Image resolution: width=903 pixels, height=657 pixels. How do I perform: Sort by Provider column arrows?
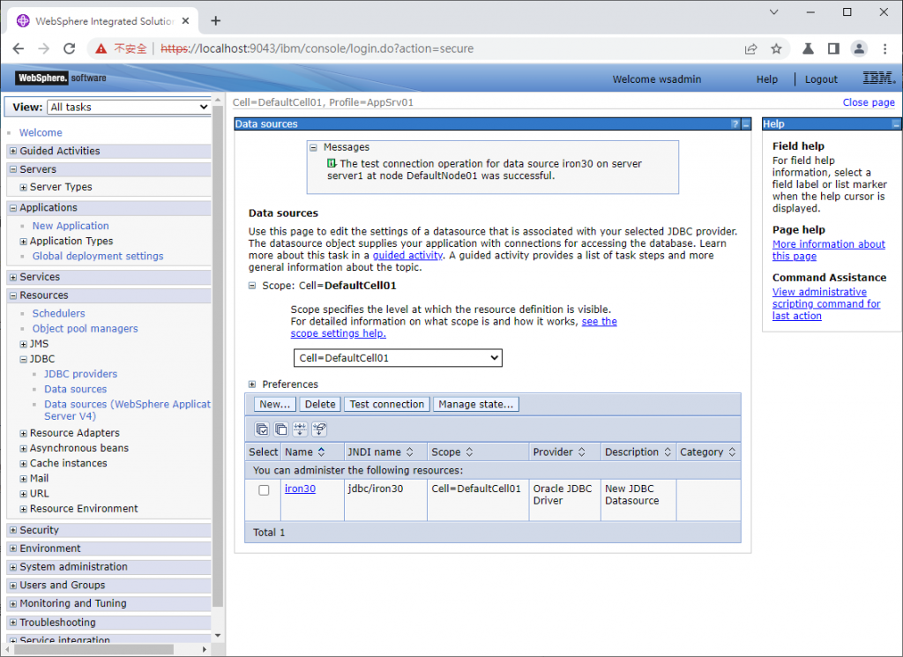pos(582,452)
